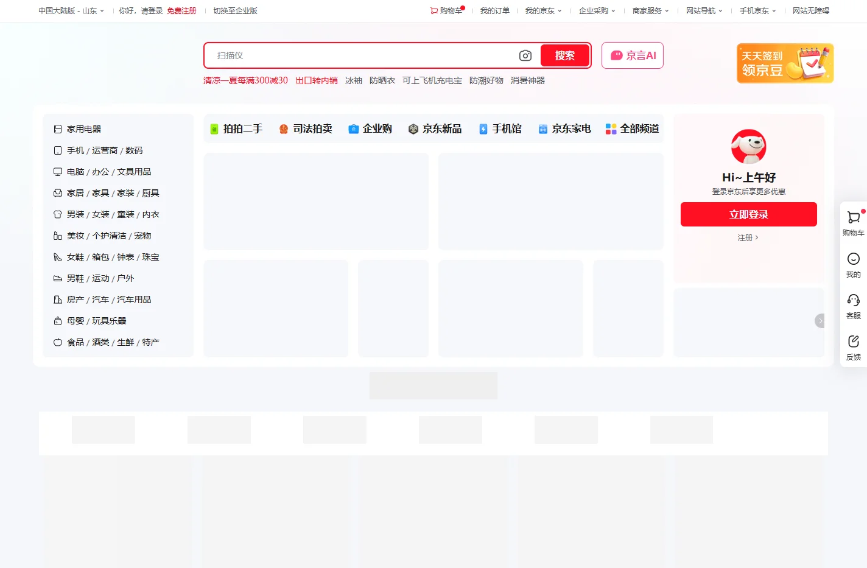
Task: Click hot search 清凉一夏每满300减30
Action: [245, 80]
